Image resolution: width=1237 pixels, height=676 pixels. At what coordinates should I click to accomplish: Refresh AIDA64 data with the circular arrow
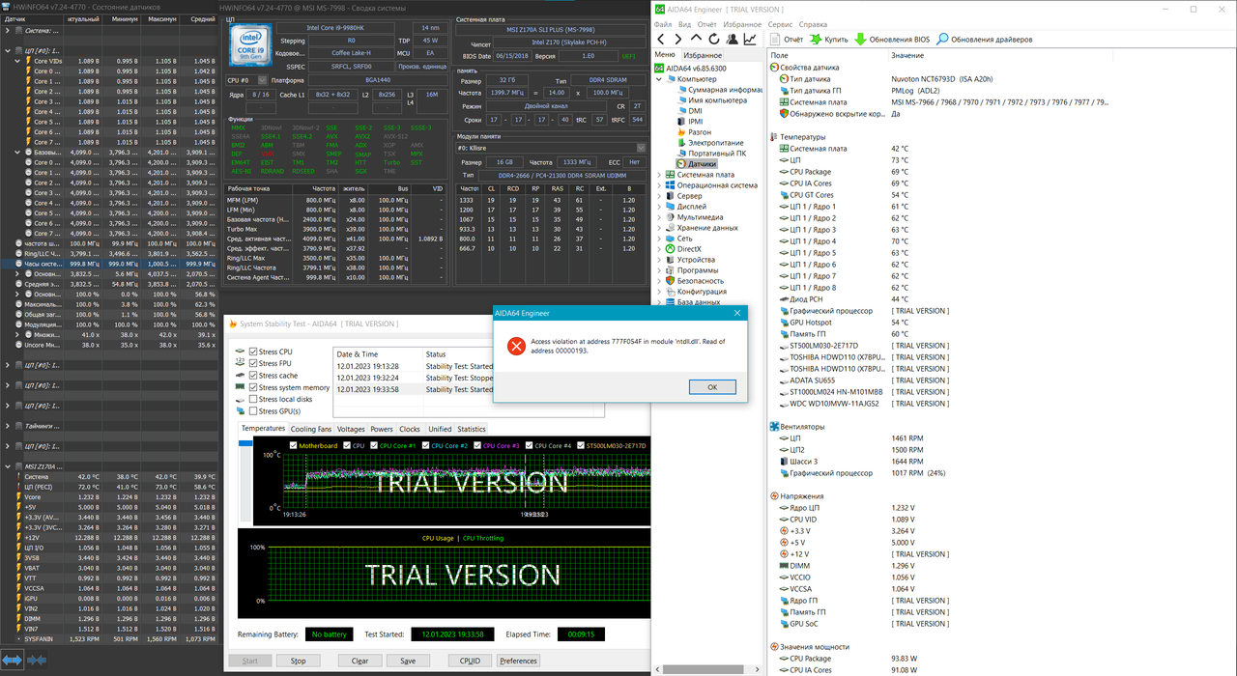(x=713, y=40)
